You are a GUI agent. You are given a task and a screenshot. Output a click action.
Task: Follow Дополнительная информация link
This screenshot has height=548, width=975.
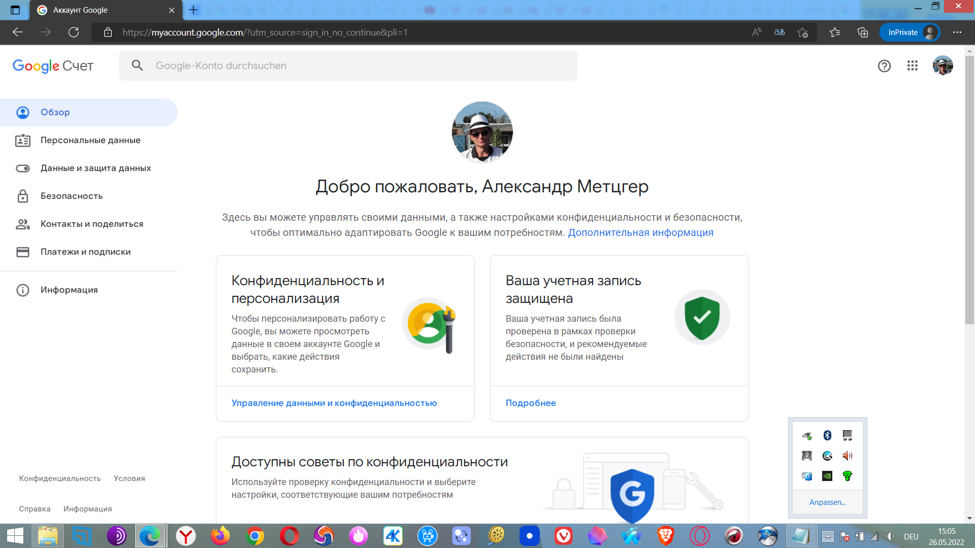640,232
